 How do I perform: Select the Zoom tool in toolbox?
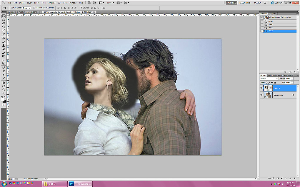tap(4, 93)
